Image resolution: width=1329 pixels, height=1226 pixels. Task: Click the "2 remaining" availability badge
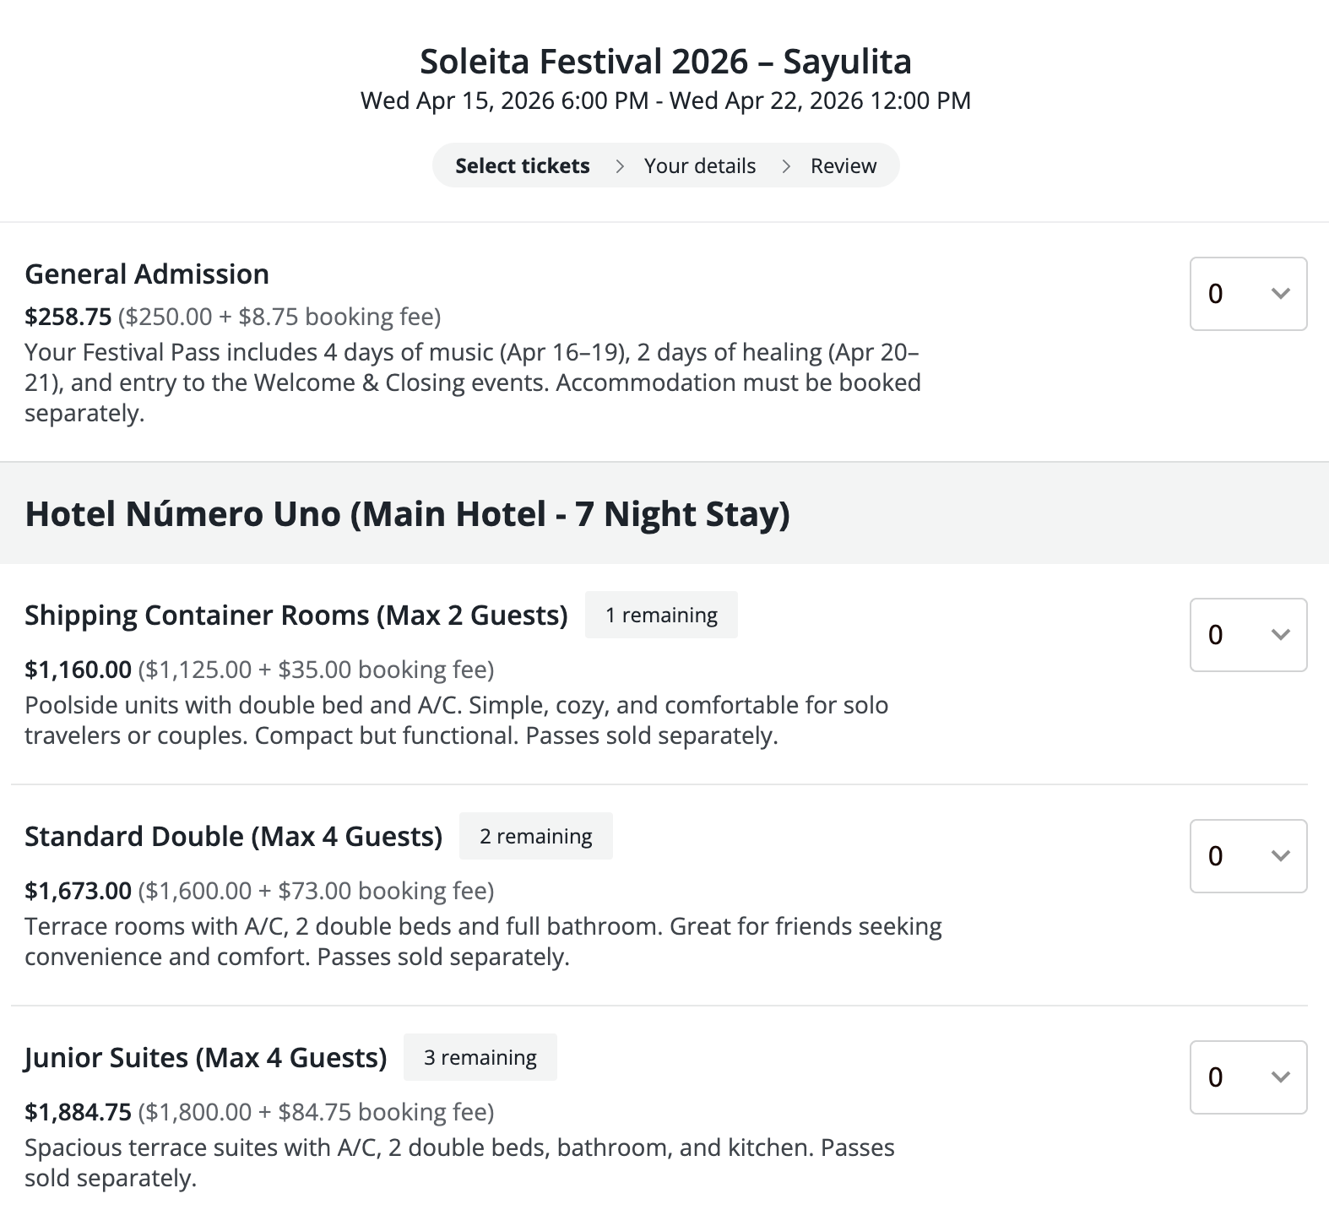point(535,837)
